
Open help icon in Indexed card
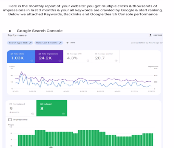(x=63, y=114)
